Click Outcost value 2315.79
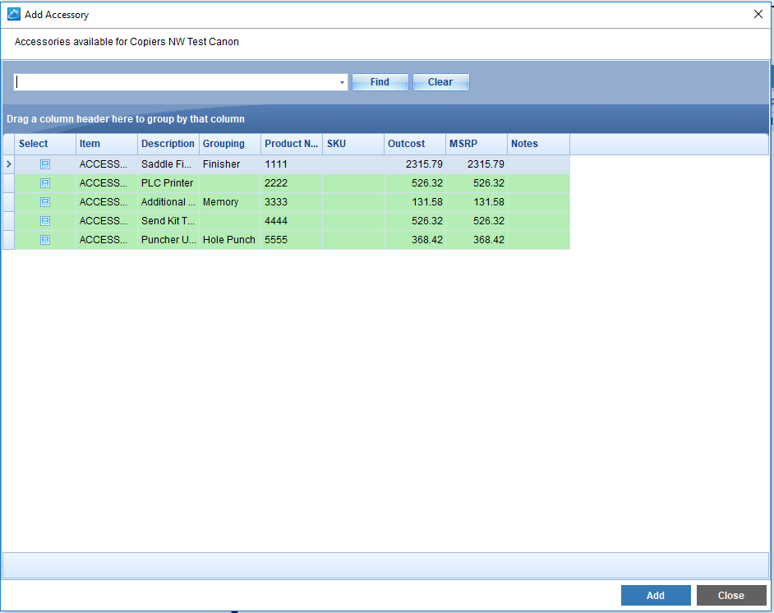This screenshot has width=774, height=613. (415, 164)
